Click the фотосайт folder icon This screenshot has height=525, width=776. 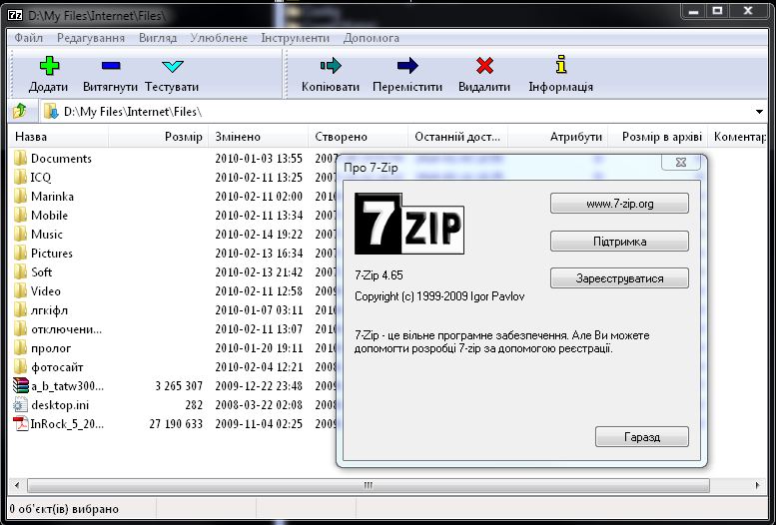[20, 366]
